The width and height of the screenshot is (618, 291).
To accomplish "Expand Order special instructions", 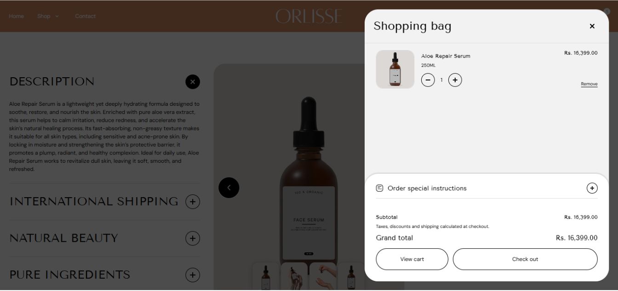I will [x=592, y=188].
